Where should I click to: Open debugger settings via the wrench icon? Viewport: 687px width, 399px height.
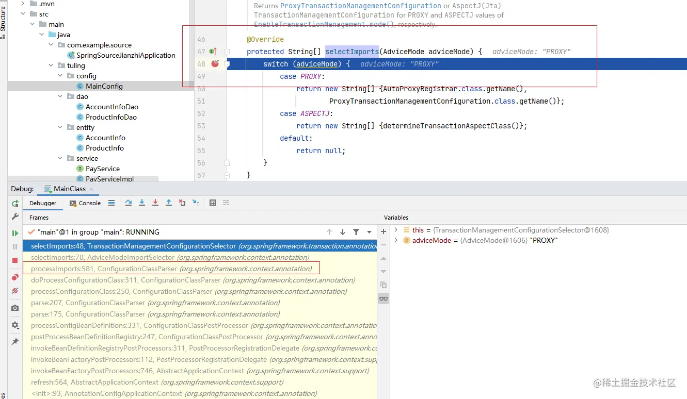(15, 217)
